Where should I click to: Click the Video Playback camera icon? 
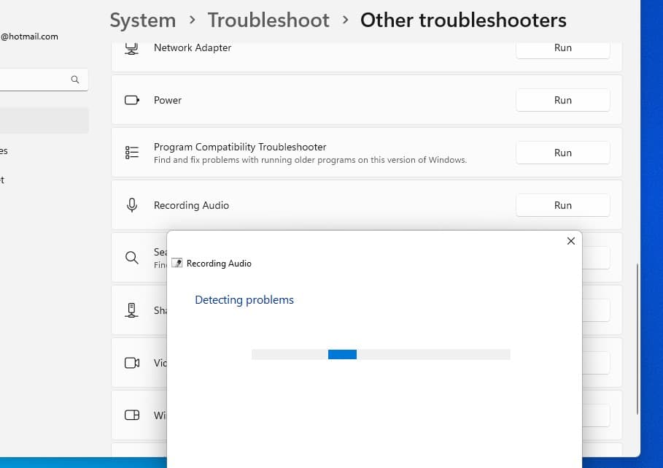[x=132, y=363]
